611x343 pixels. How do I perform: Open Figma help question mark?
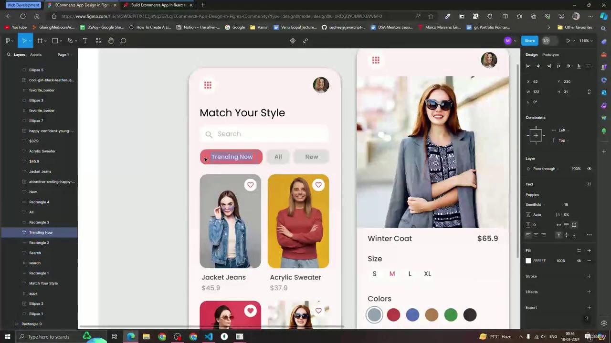[x=587, y=319]
